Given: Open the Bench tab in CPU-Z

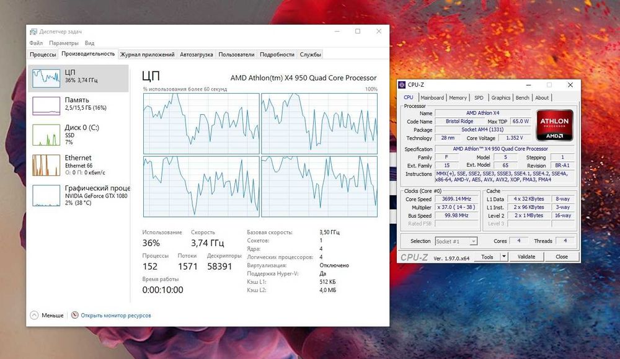Looking at the screenshot, I should coord(522,98).
